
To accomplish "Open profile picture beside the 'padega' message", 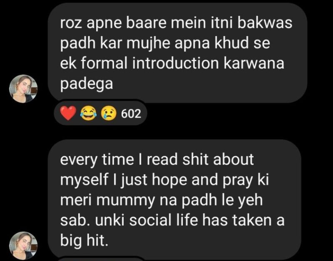I will [23, 89].
